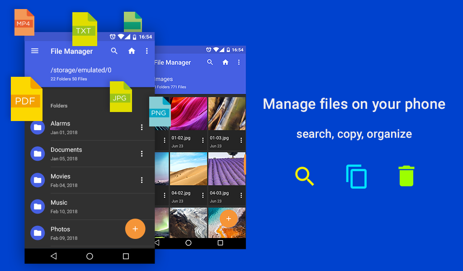Click the 'search, copy, organize' tagline
The image size is (463, 271).
[x=354, y=134]
